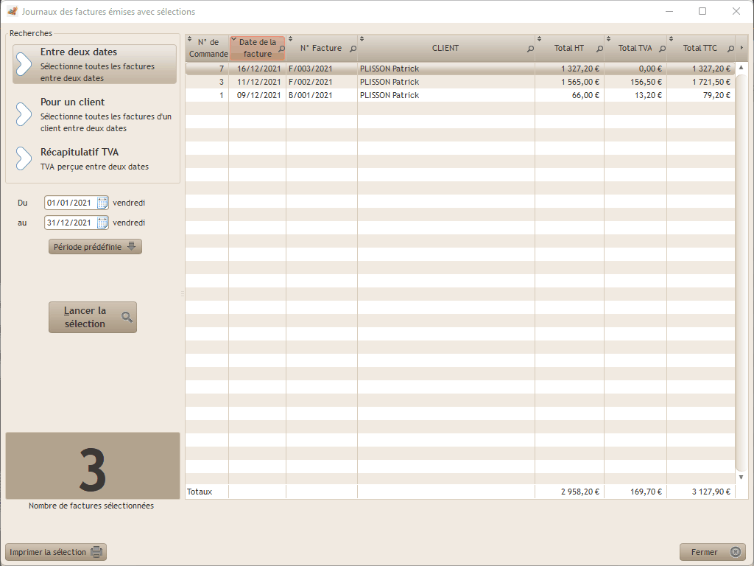Click search magnifier in Total TVA header
This screenshot has width=754, height=566.
[x=662, y=49]
